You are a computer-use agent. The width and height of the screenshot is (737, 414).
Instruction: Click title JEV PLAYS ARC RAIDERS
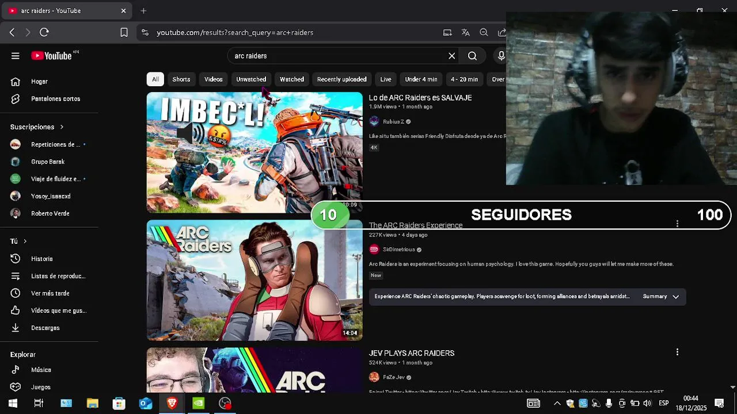[412, 353]
